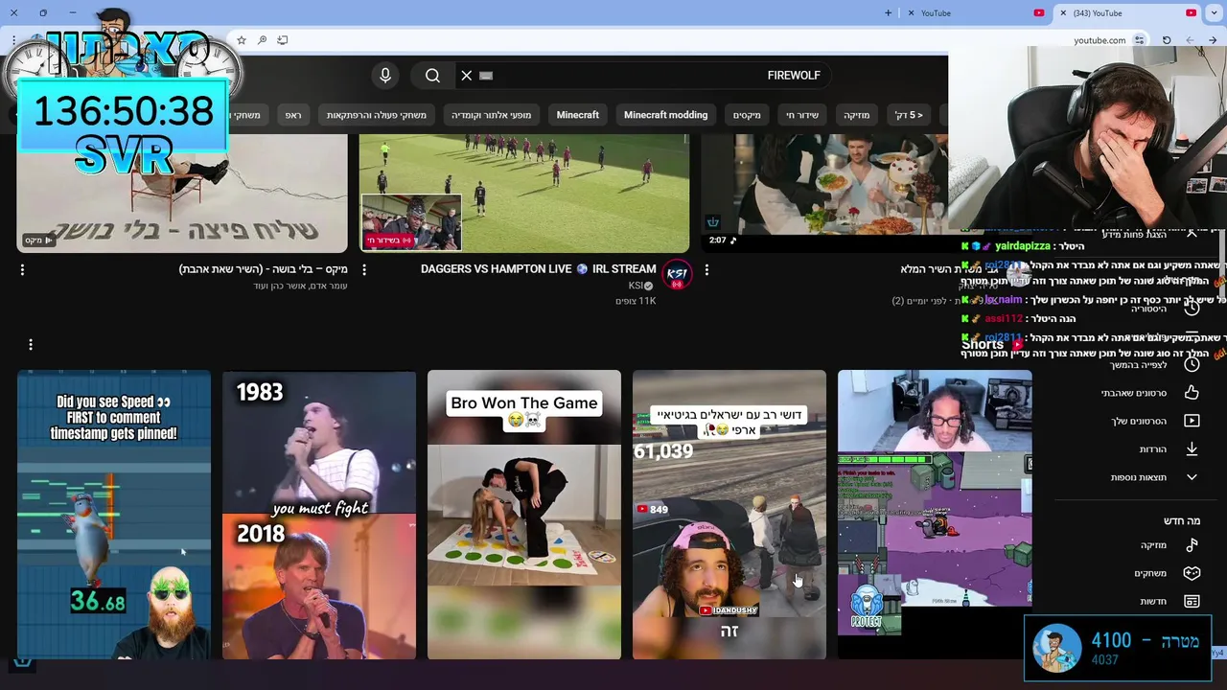Open the 1983 vs 2018 singer short

pyautogui.click(x=319, y=515)
